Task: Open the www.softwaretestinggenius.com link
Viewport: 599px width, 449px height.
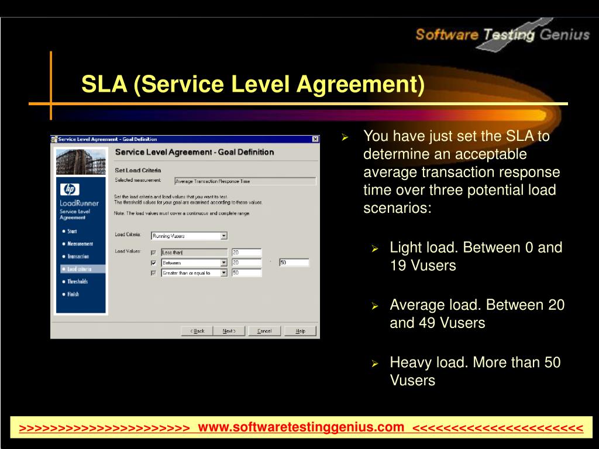Action: tap(301, 427)
